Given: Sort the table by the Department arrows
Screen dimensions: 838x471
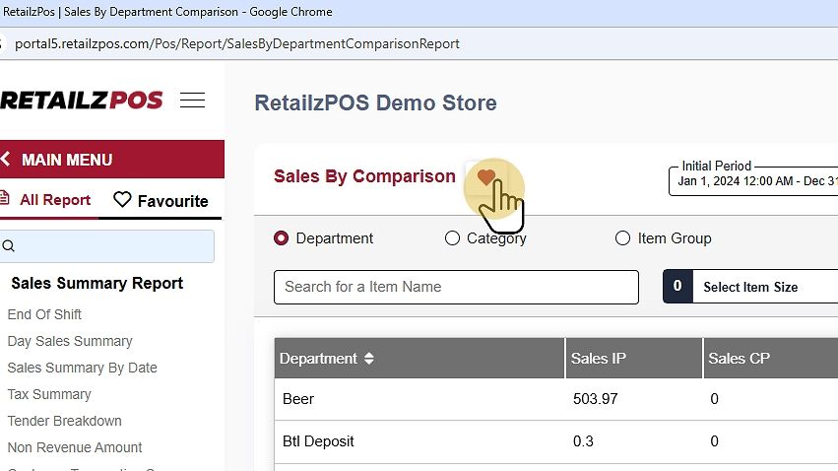Looking at the screenshot, I should (368, 359).
